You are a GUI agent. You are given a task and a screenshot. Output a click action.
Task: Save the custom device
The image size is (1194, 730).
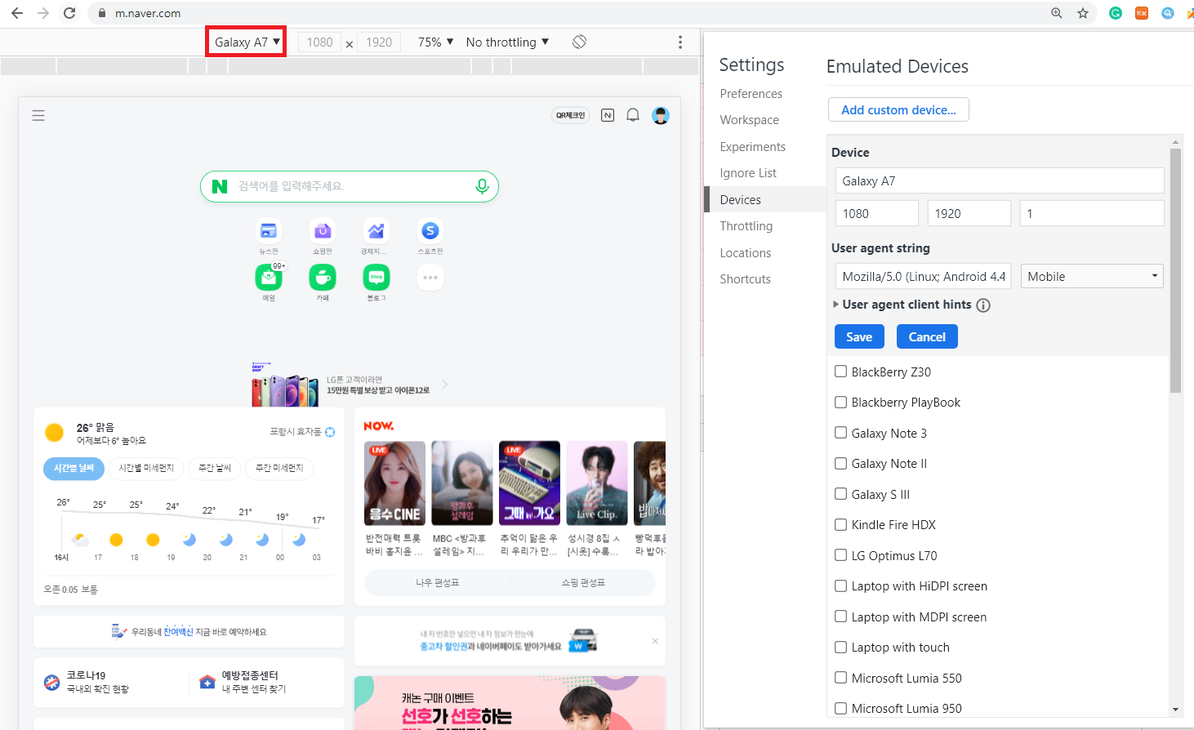(x=859, y=336)
